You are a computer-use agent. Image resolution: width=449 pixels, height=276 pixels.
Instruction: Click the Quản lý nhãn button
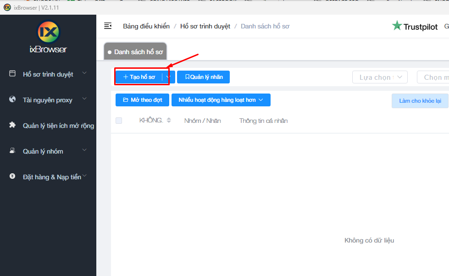(203, 77)
